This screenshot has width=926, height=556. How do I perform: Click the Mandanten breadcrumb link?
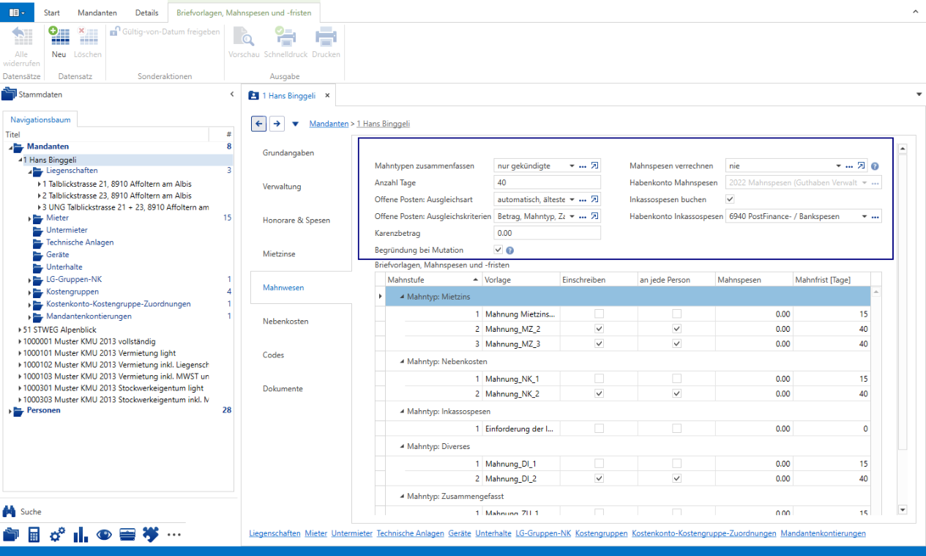click(329, 124)
